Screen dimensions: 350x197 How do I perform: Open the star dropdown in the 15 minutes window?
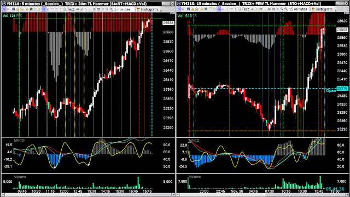click(197, 9)
